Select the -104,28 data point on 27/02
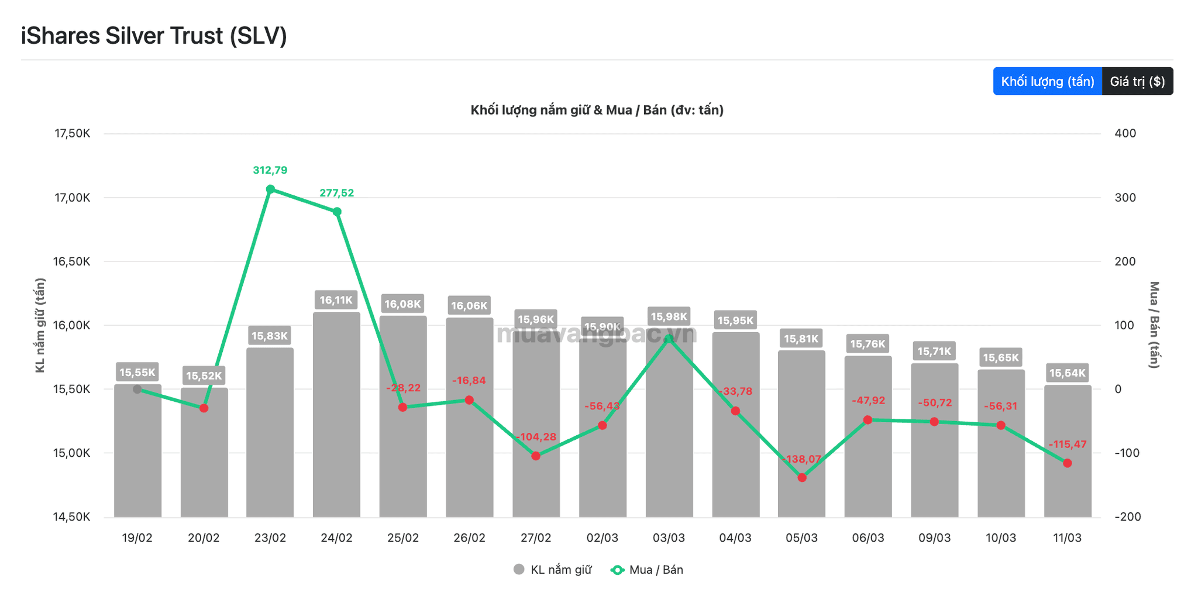 (536, 456)
